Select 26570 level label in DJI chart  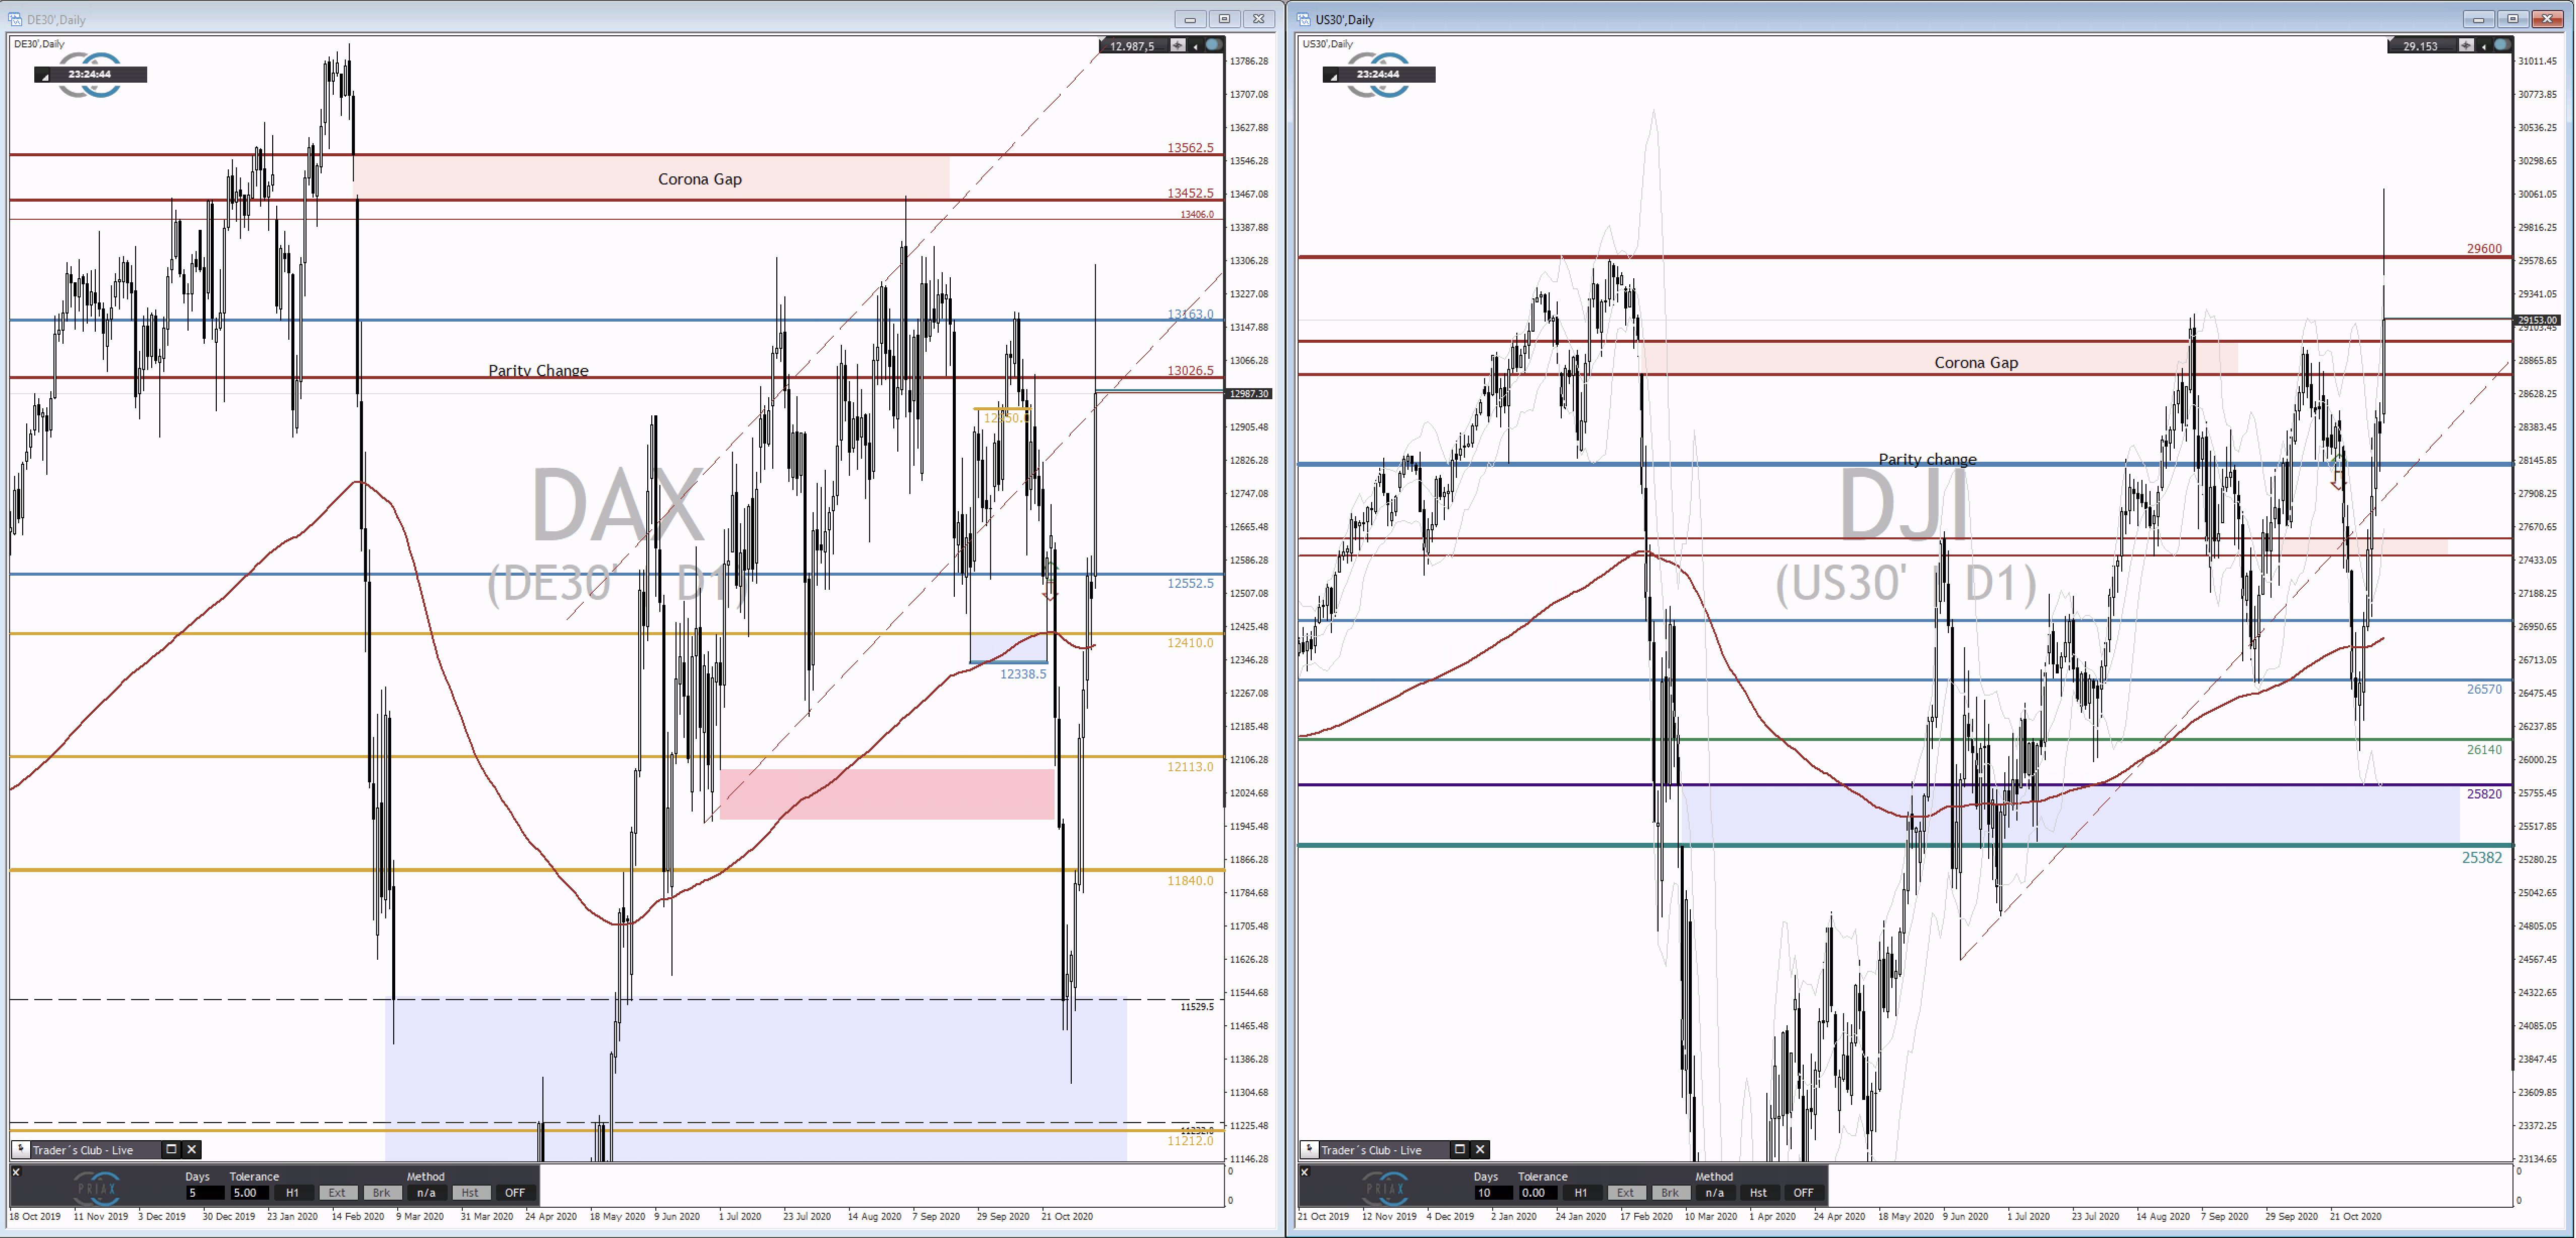(2484, 689)
